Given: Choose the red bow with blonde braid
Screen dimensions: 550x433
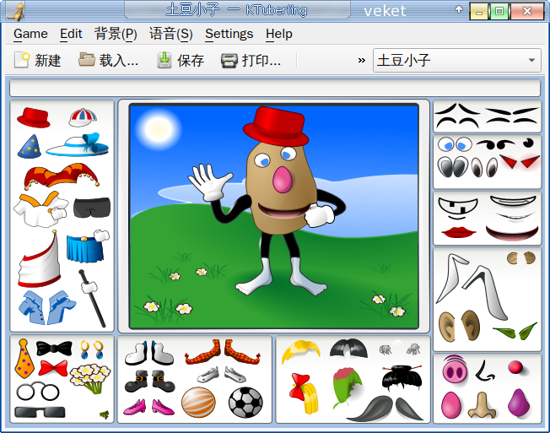Looking at the screenshot, I should pos(305,393).
